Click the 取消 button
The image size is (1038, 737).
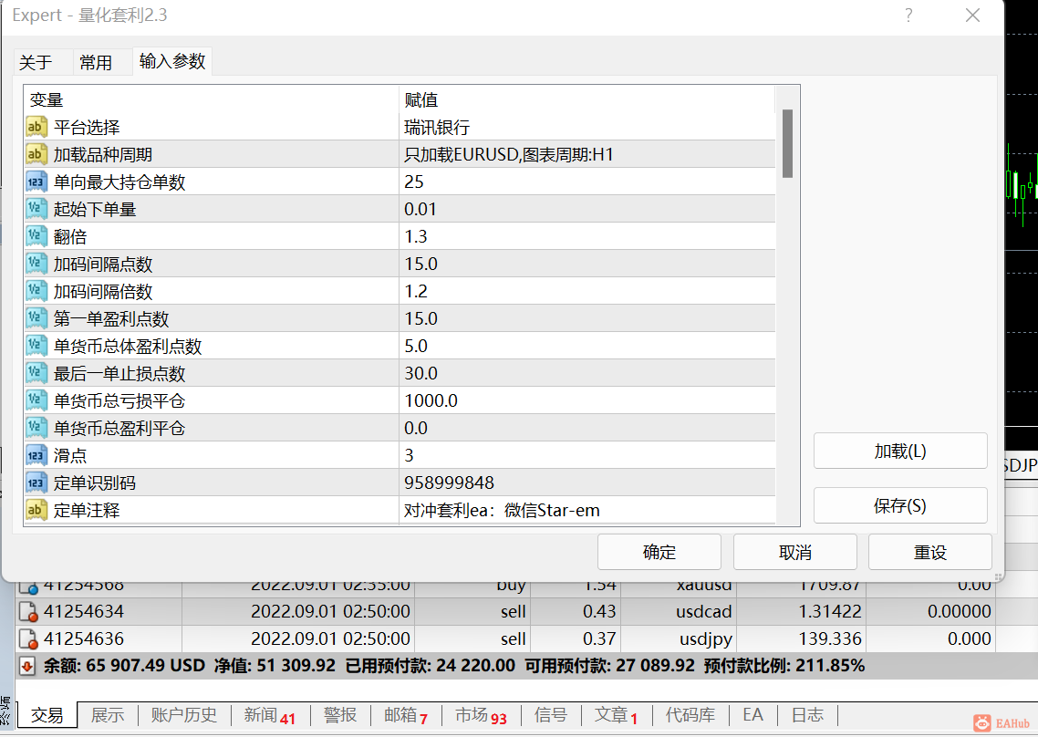pos(795,552)
